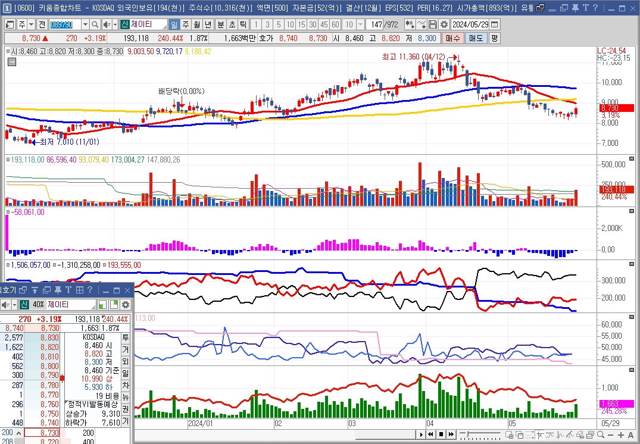Viewport: 640px width, 444px height.
Task: Select monthly (월) chart period
Action: (197, 24)
